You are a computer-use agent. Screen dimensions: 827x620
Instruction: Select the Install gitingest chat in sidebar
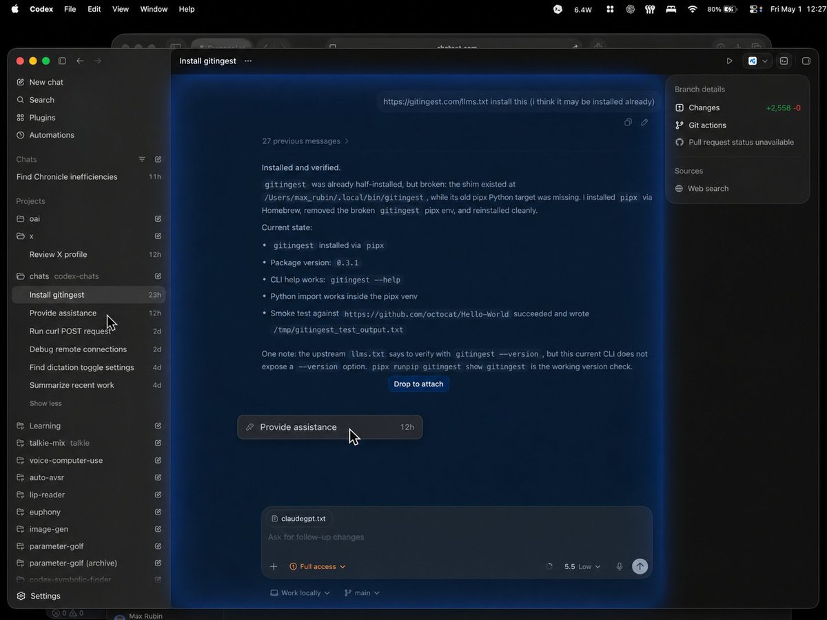pos(89,295)
